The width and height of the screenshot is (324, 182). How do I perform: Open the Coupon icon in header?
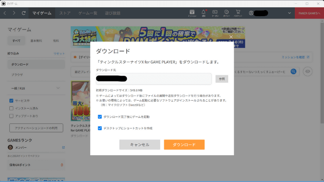[215, 13]
